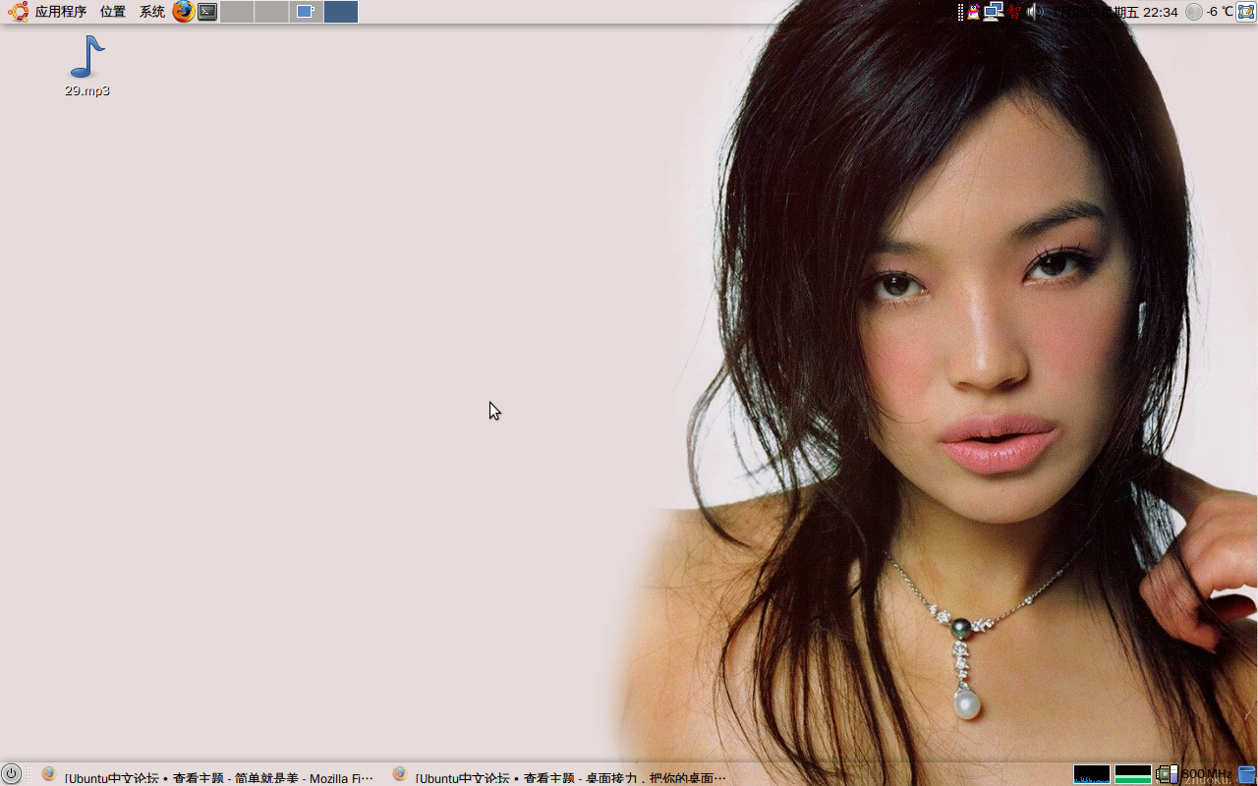Switch to the fourth workspace
The width and height of the screenshot is (1258, 786).
tap(341, 12)
